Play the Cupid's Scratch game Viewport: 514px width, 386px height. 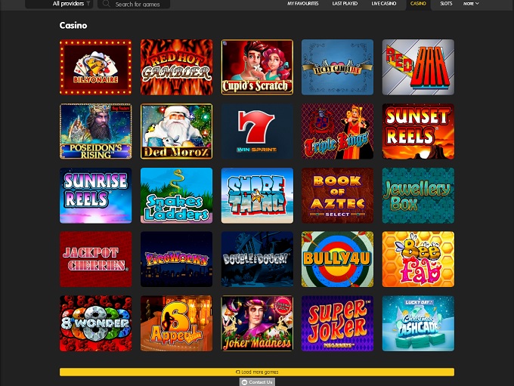click(x=257, y=67)
